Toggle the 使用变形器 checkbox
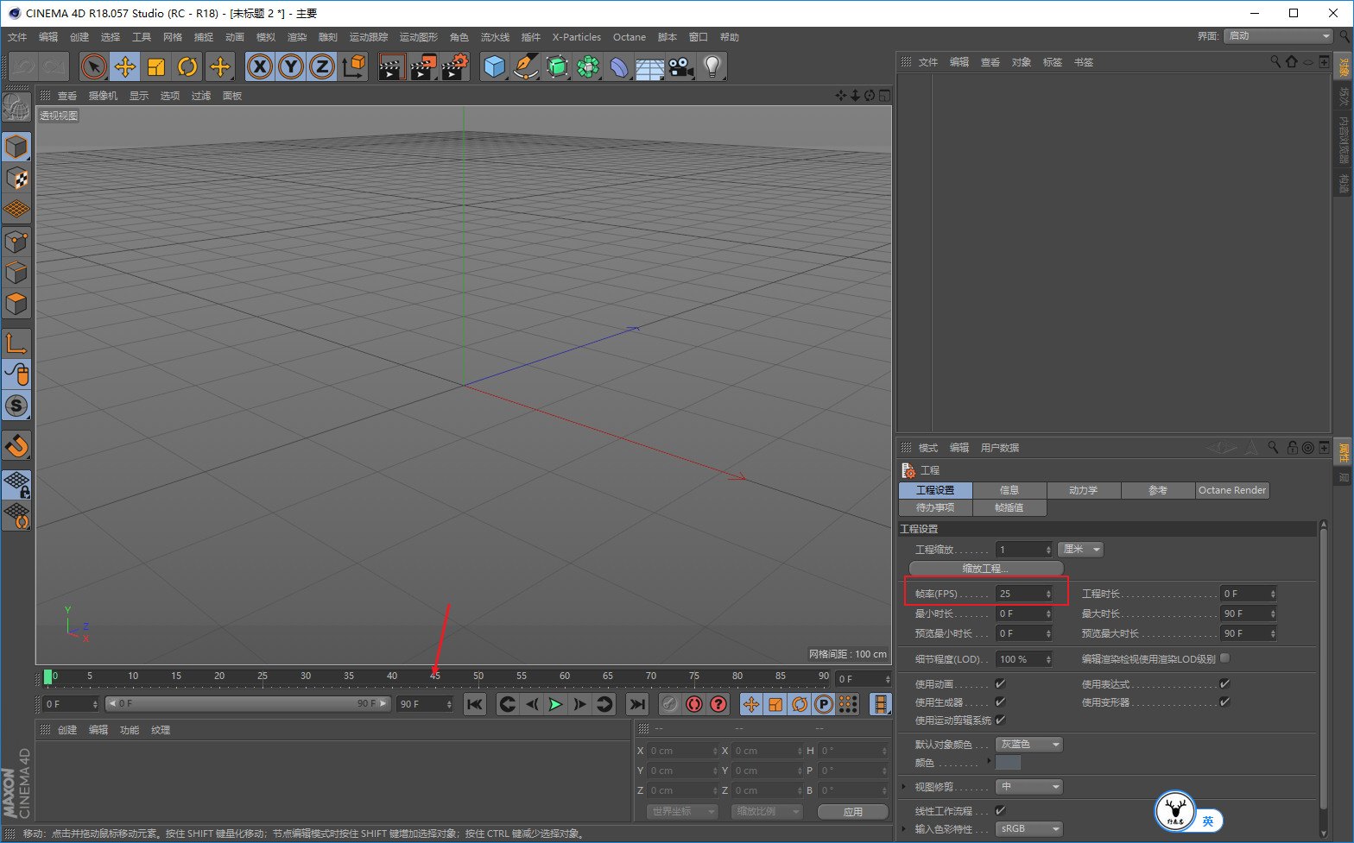The image size is (1354, 843). (x=1224, y=701)
